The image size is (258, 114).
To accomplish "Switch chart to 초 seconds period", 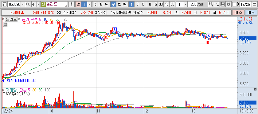I will (119, 4).
